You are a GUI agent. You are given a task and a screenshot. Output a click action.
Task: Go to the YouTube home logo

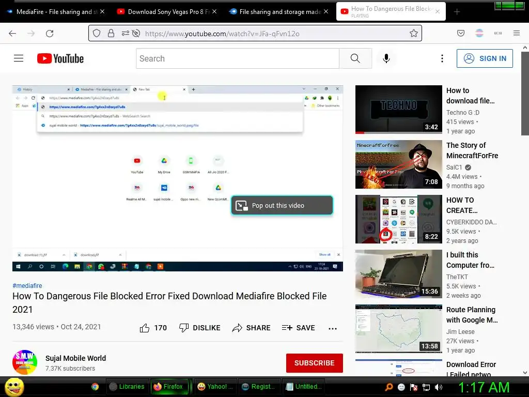click(x=60, y=58)
